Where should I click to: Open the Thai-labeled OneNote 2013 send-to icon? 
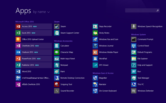(18, 84)
